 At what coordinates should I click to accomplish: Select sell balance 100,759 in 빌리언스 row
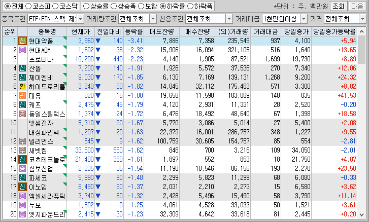coord(168,141)
